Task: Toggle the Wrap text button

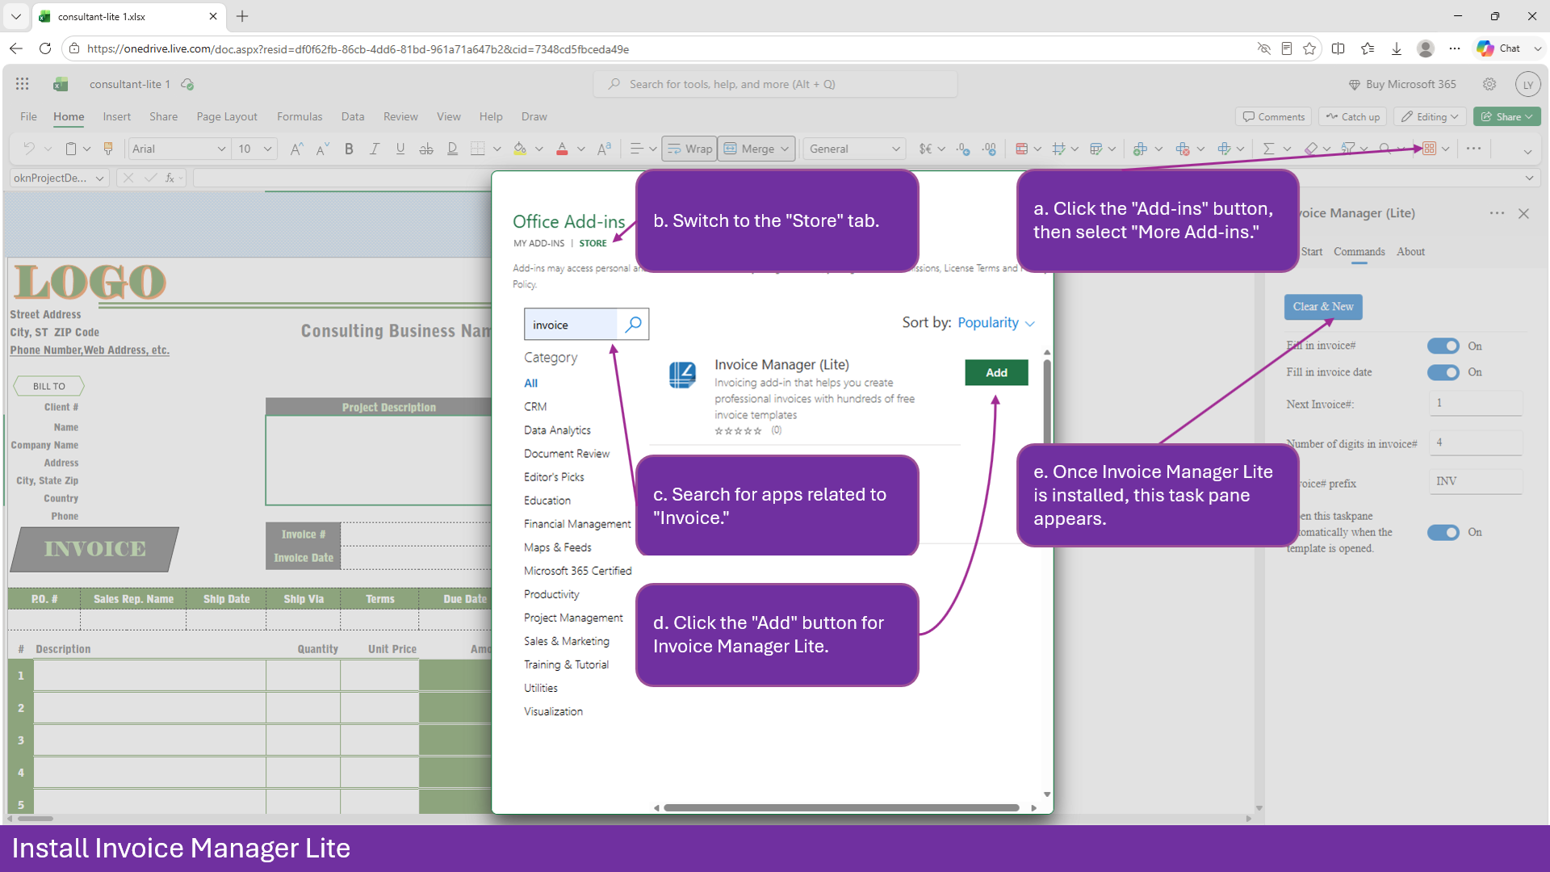Action: coord(689,149)
